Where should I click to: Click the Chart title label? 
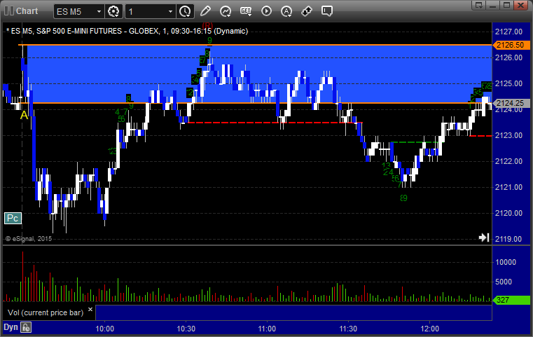click(x=27, y=11)
